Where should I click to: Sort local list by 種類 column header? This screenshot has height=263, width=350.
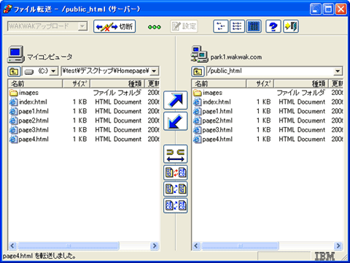pyautogui.click(x=117, y=84)
